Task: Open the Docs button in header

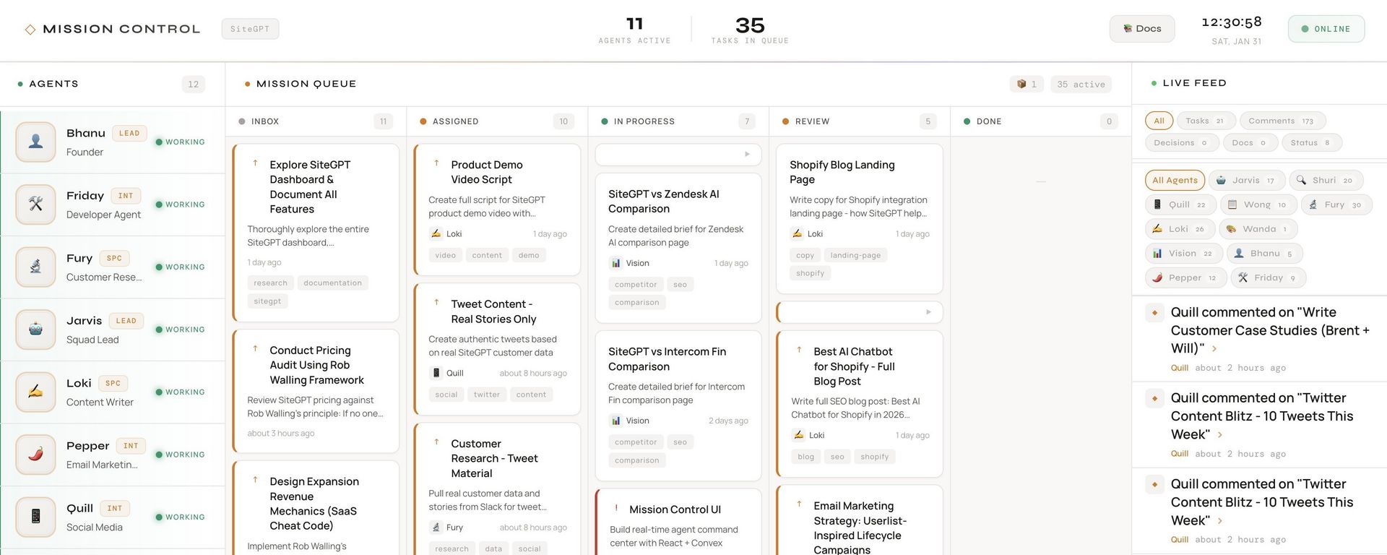Action: [1142, 29]
